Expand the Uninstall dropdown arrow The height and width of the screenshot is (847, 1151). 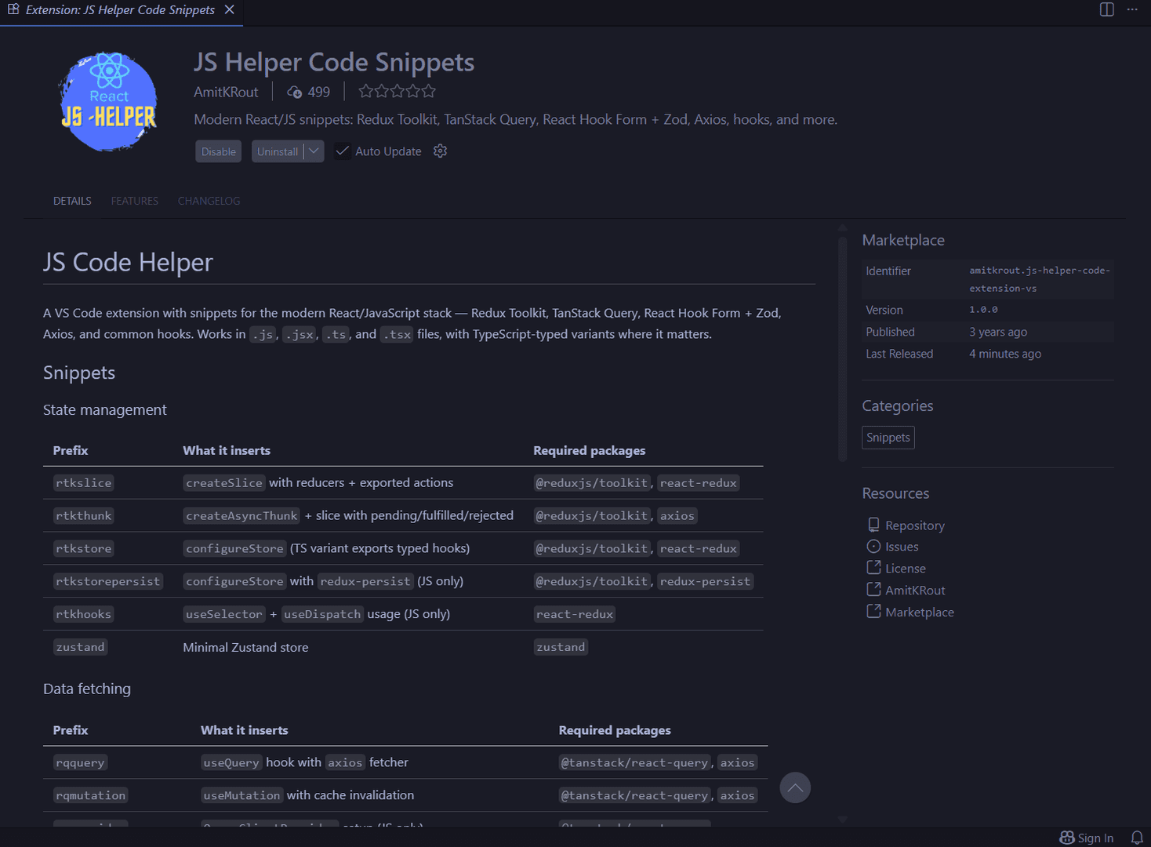pyautogui.click(x=314, y=151)
